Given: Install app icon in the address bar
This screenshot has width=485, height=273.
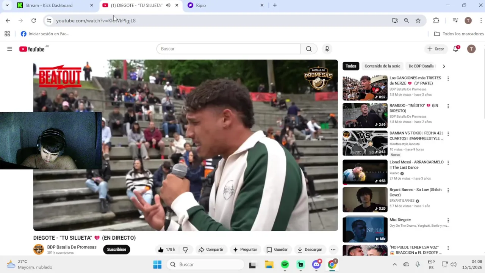Looking at the screenshot, I should [395, 20].
